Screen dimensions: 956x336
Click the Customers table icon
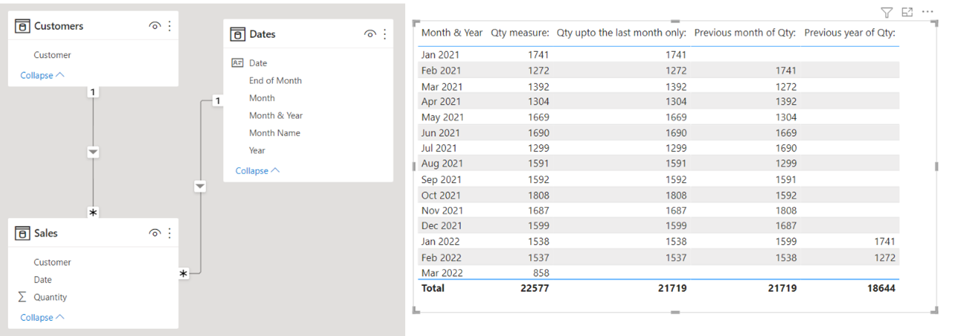pyautogui.click(x=22, y=26)
